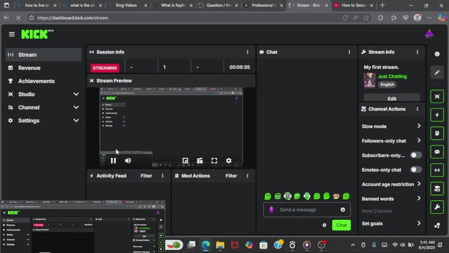
Task: Open Set goals options
Action: [391, 223]
